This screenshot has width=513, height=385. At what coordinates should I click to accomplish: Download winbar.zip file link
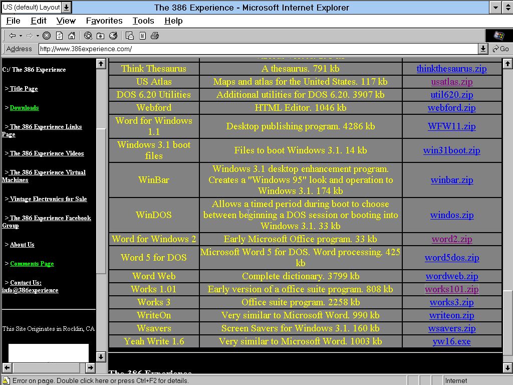pos(452,180)
